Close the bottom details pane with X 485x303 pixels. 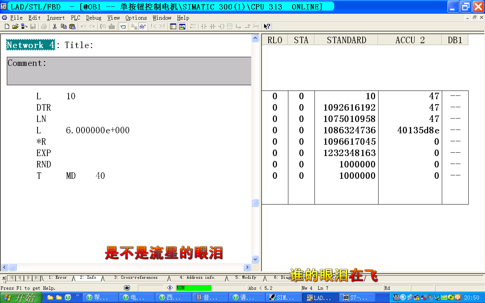[x=4, y=278]
